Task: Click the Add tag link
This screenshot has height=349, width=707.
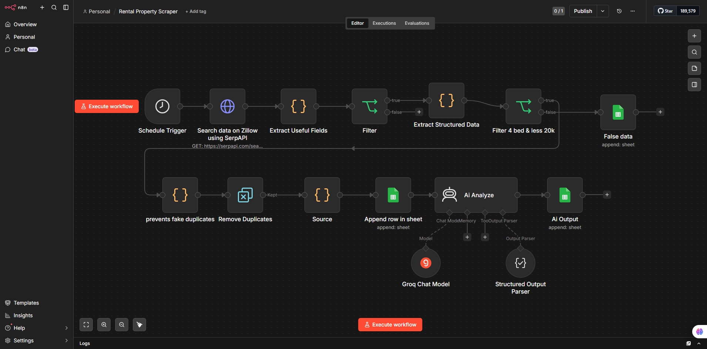Action: point(196,11)
